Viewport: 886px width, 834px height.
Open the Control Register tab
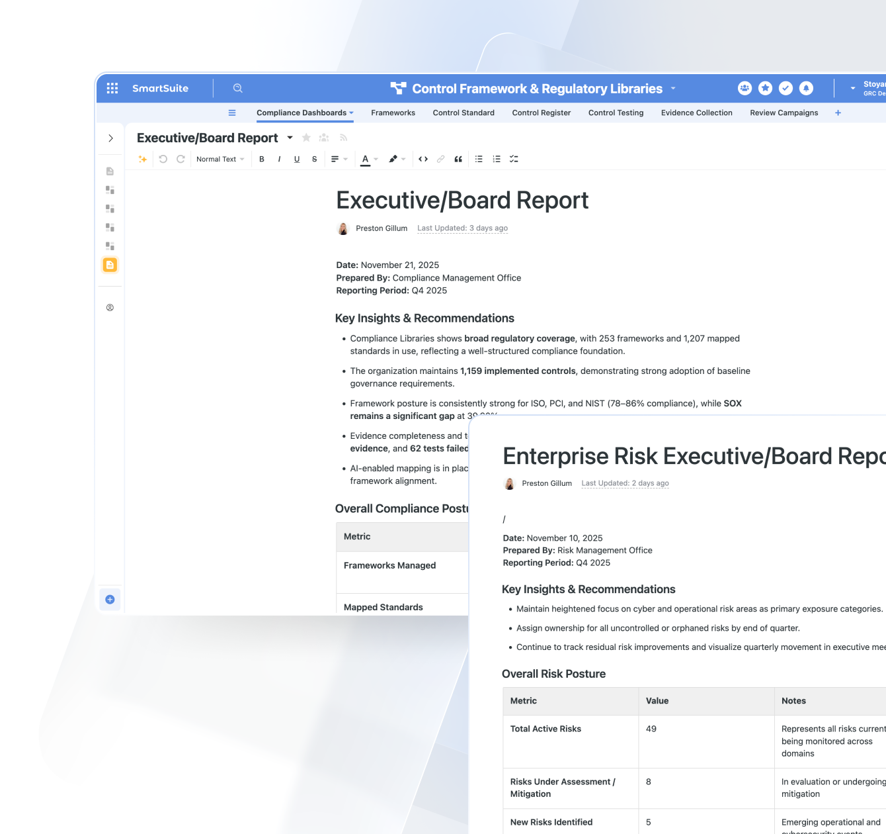pyautogui.click(x=541, y=113)
